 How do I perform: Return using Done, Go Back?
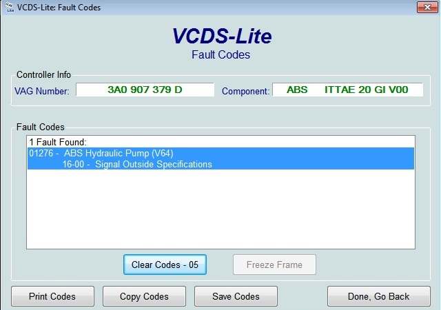378,296
